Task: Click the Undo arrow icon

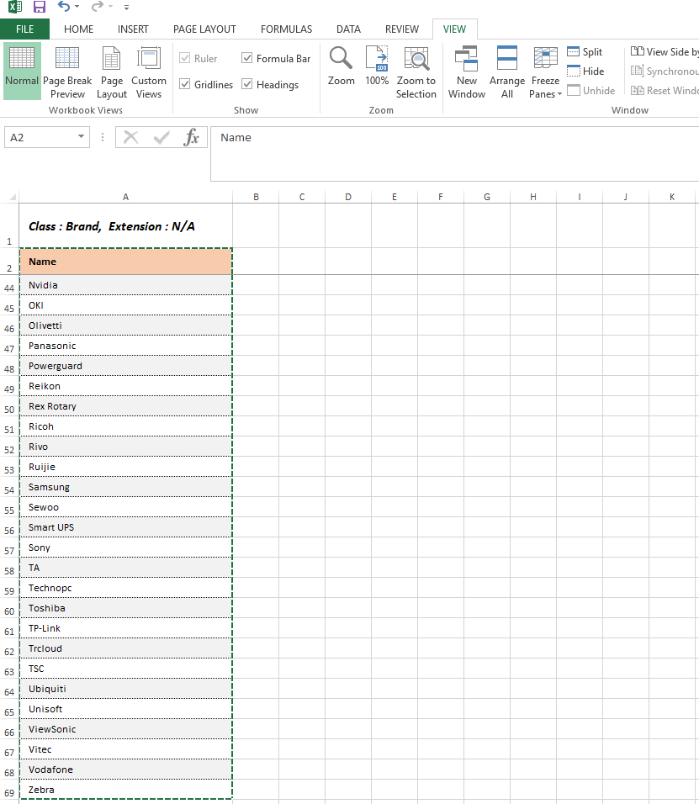Action: click(x=64, y=8)
